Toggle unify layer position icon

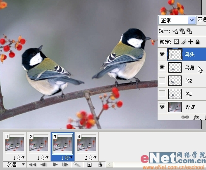tap(175, 31)
